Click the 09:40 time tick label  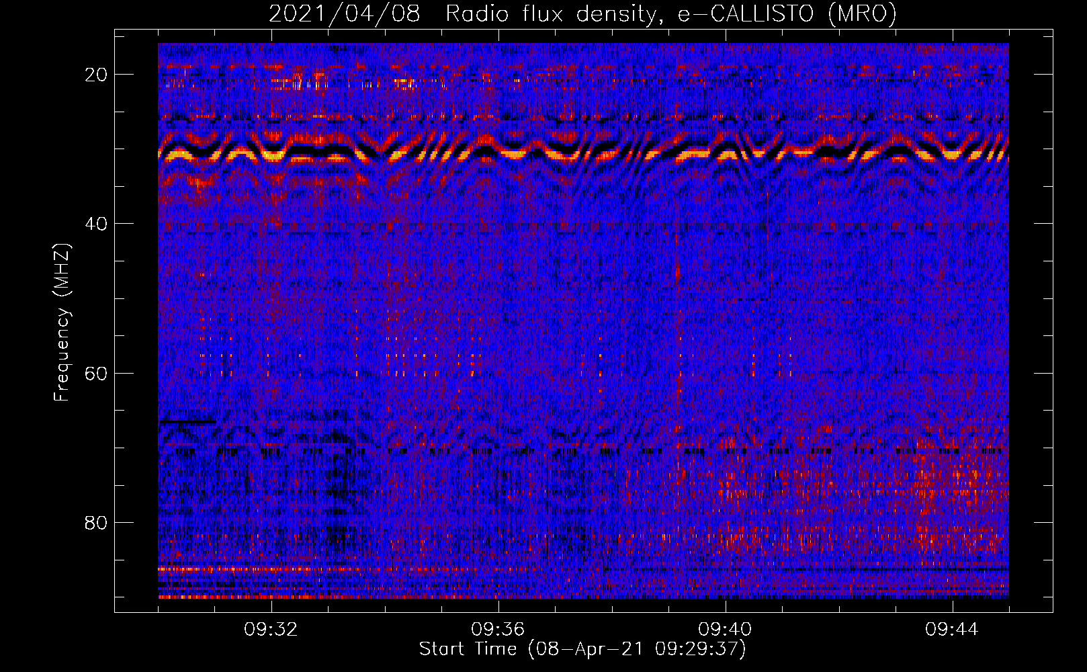pos(725,630)
